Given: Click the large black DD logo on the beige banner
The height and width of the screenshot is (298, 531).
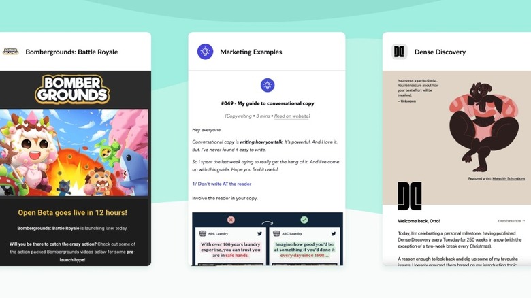Looking at the screenshot, I should [409, 196].
